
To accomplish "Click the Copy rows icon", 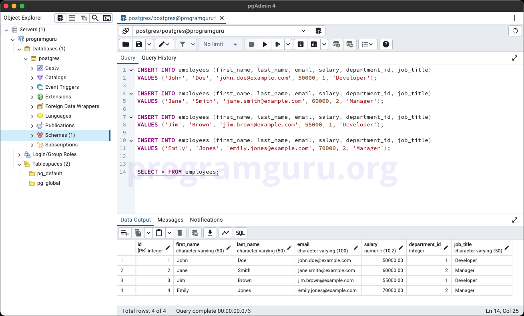I will pyautogui.click(x=138, y=233).
